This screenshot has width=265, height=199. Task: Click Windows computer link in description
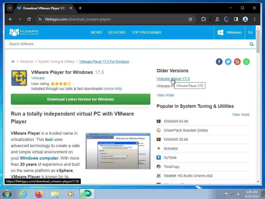click(x=39, y=158)
